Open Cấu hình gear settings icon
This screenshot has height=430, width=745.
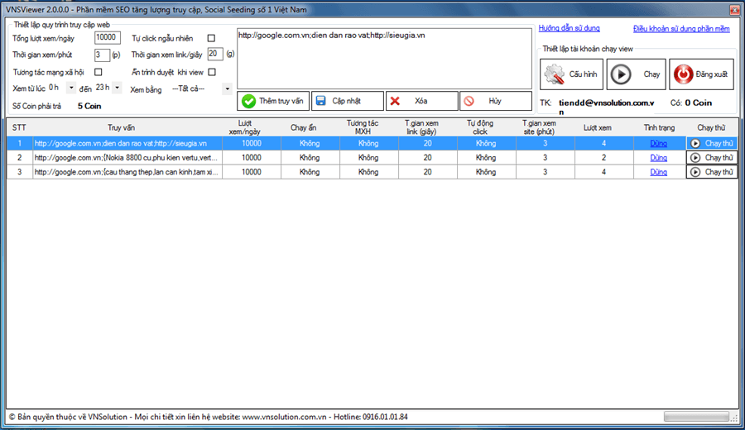pyautogui.click(x=554, y=74)
